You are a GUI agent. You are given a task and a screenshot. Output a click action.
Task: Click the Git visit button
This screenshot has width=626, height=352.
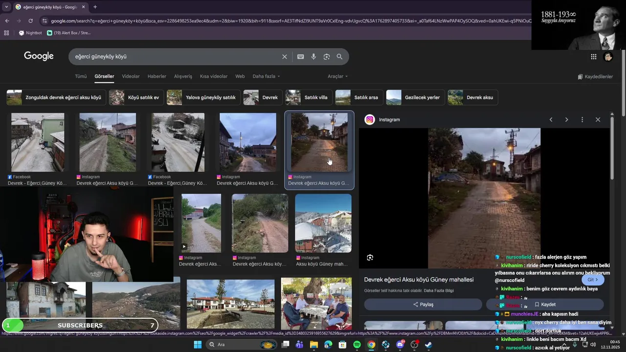pyautogui.click(x=593, y=280)
